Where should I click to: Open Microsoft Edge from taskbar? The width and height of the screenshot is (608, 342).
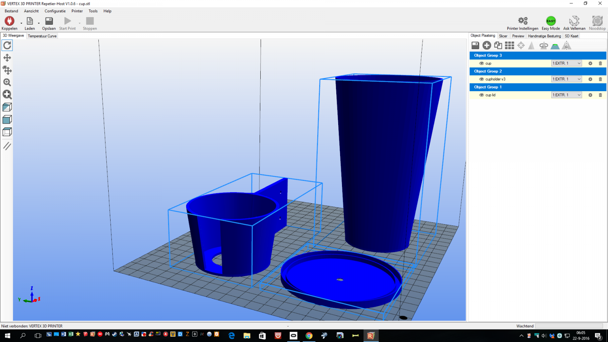(231, 336)
